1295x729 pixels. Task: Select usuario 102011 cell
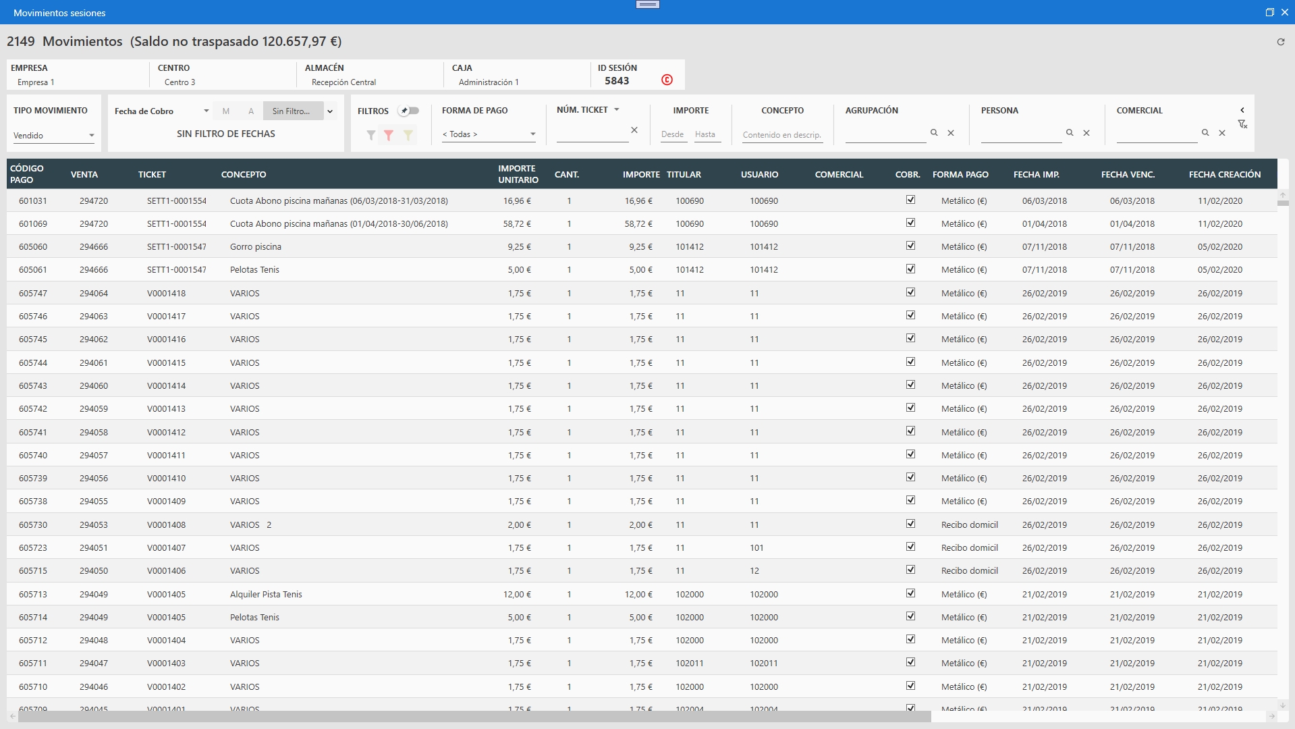(x=764, y=663)
